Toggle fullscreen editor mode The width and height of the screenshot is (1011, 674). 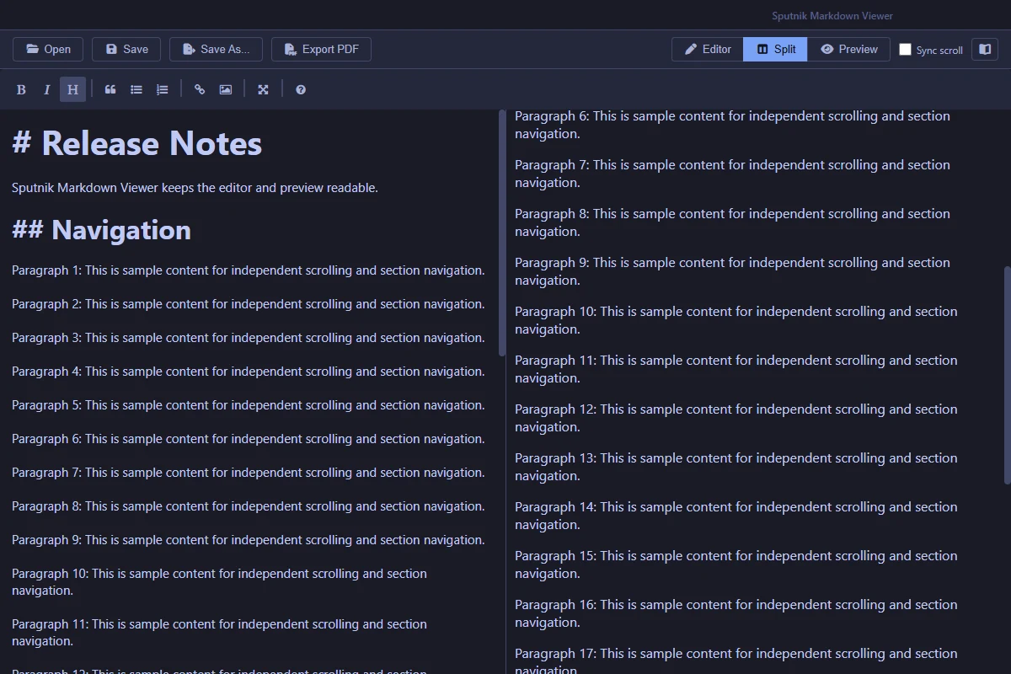(x=263, y=89)
